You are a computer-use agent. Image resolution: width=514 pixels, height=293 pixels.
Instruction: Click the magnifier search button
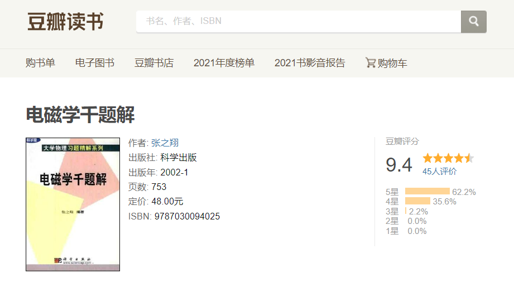pos(474,22)
